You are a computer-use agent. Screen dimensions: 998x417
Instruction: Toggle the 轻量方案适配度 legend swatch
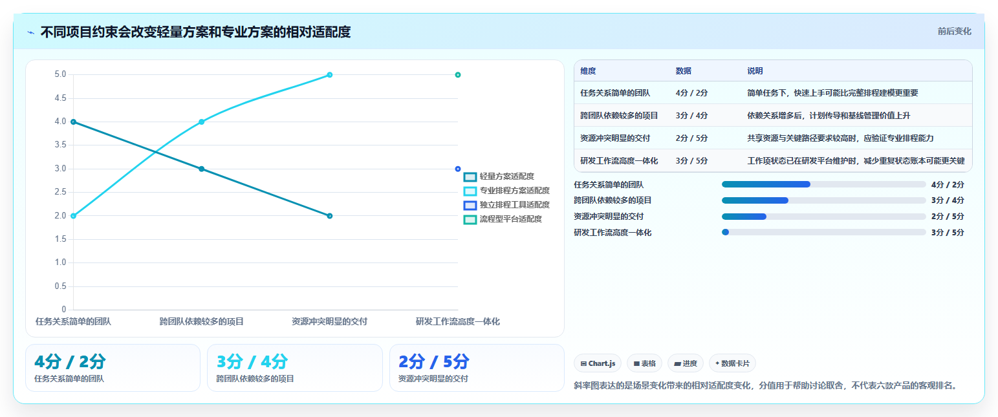470,176
